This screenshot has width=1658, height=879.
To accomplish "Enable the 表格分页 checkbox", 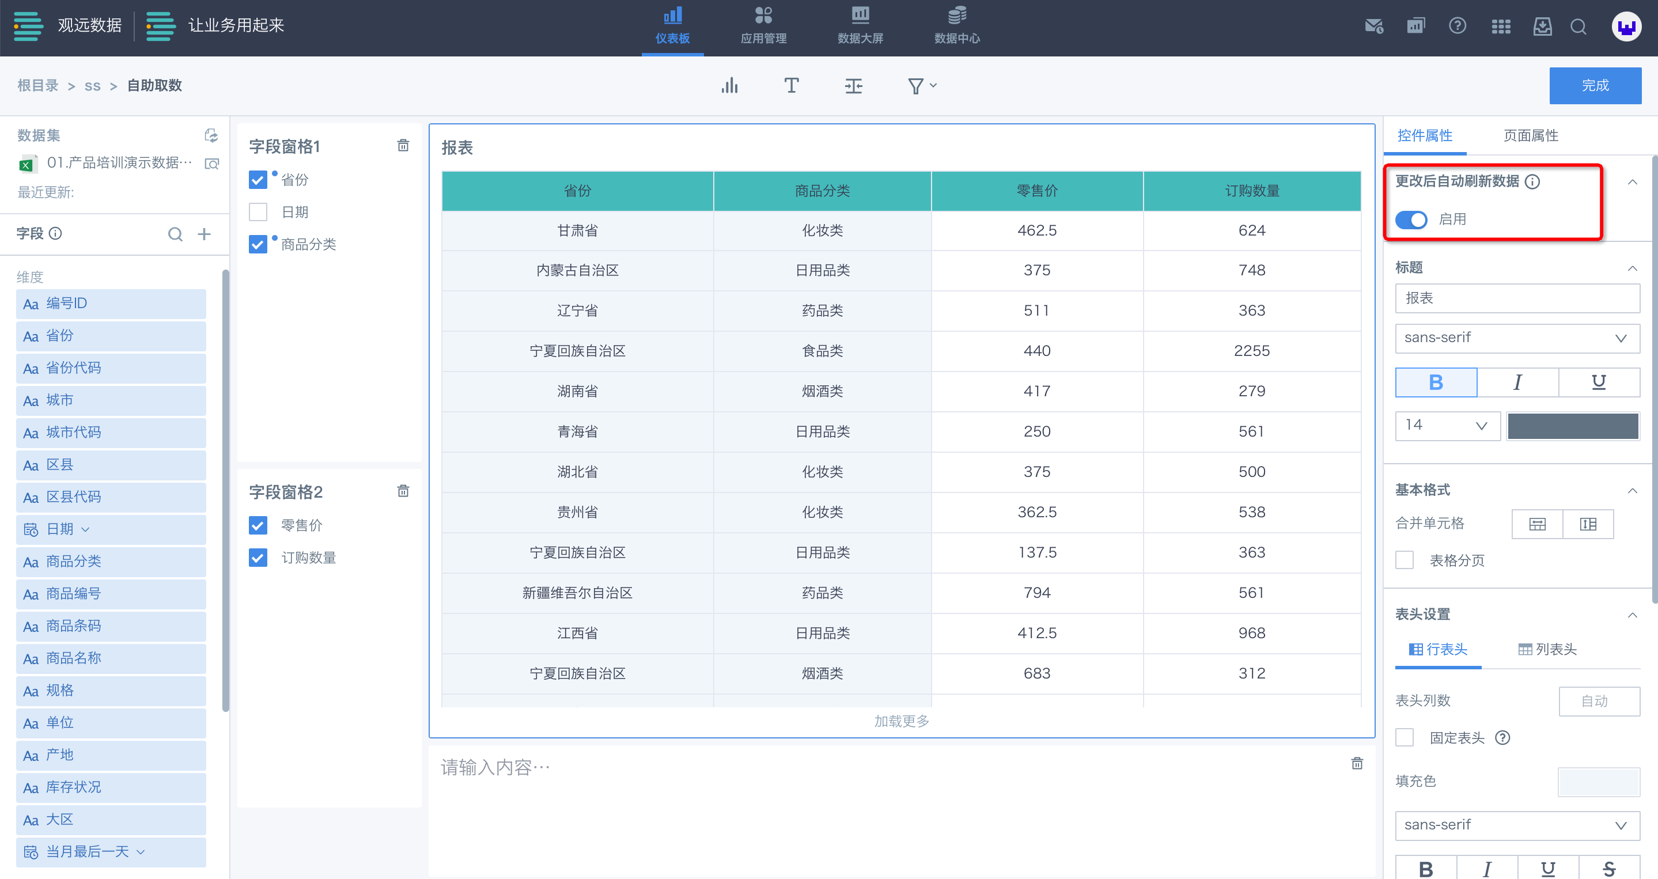I will tap(1405, 560).
